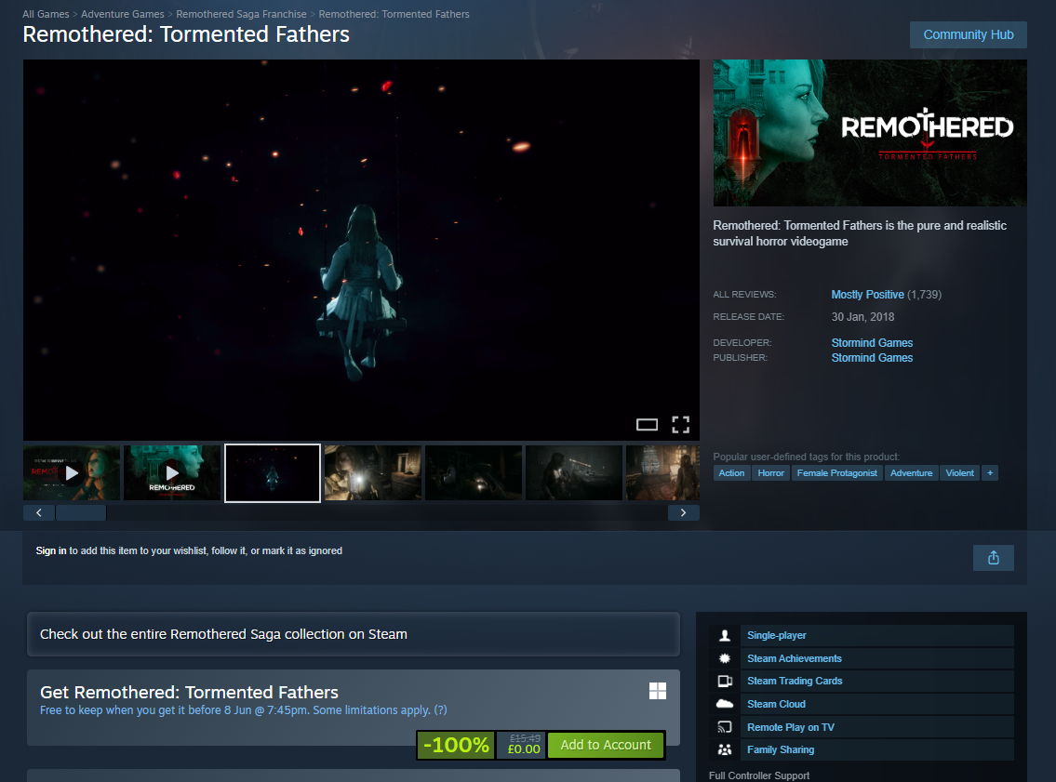Select the Violent tag

(x=959, y=473)
